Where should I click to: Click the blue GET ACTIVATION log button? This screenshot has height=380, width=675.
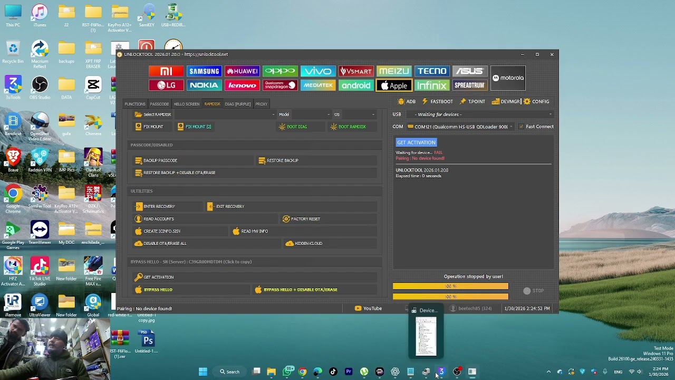[x=416, y=142]
